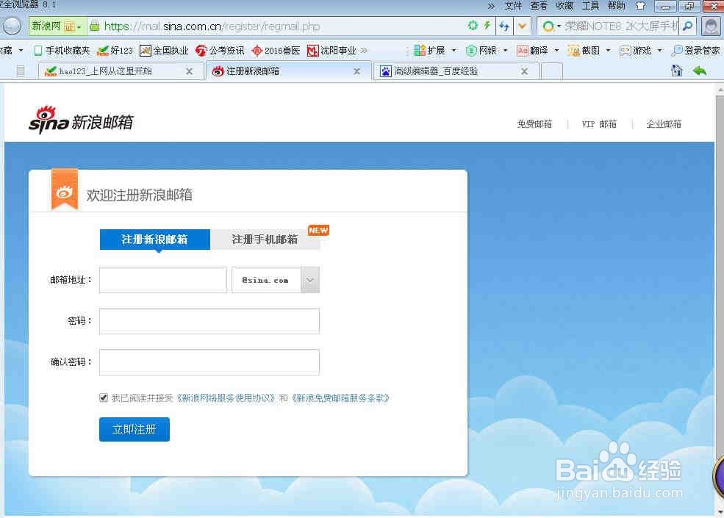The height and width of the screenshot is (518, 724).
Task: Open 新浪网络服务使用协议 link
Action: pyautogui.click(x=226, y=398)
